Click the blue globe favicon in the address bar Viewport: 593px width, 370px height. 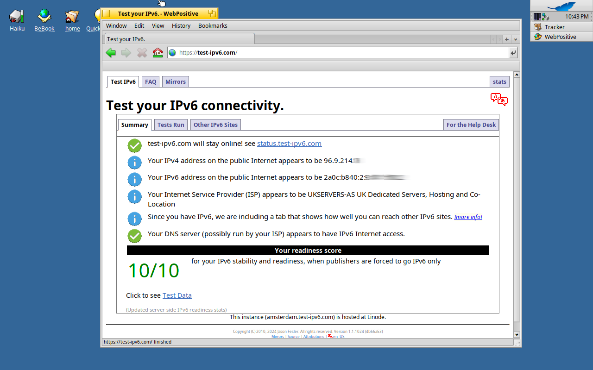click(172, 52)
